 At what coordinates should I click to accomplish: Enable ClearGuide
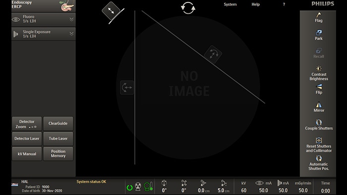58,124
